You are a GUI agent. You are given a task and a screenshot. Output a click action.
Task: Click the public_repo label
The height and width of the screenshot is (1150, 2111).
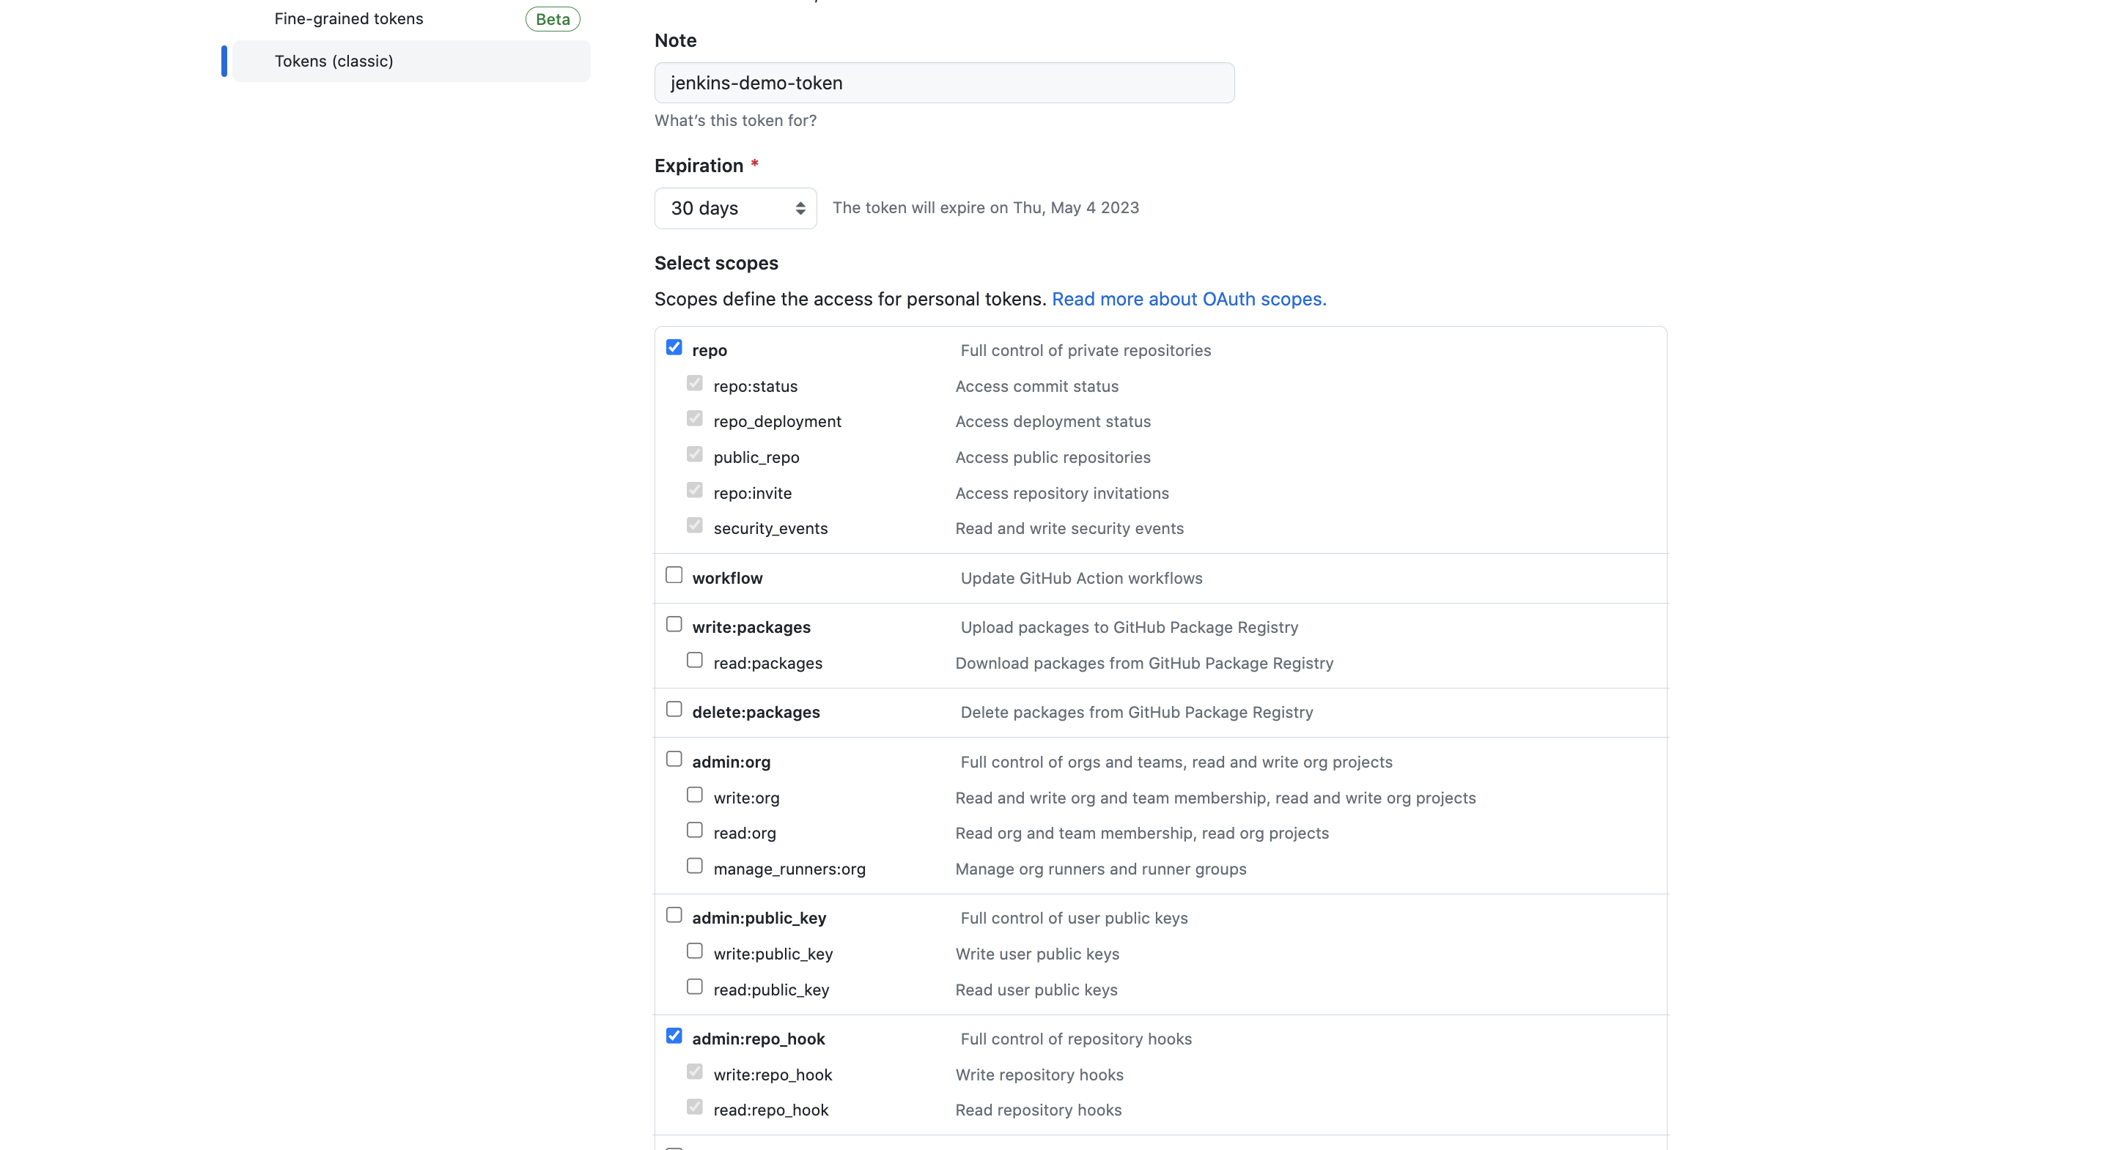[x=756, y=457]
